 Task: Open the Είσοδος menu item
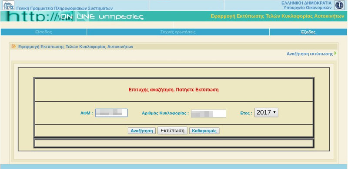point(43,32)
